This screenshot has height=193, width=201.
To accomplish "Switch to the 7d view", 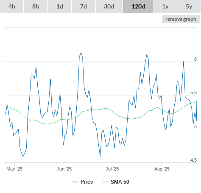I will tap(84, 6).
